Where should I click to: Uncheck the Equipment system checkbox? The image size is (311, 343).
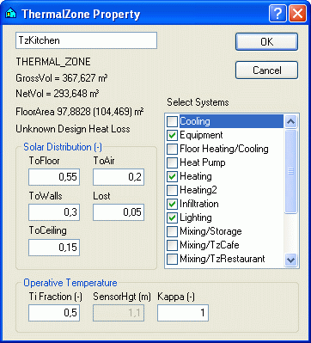click(x=172, y=135)
